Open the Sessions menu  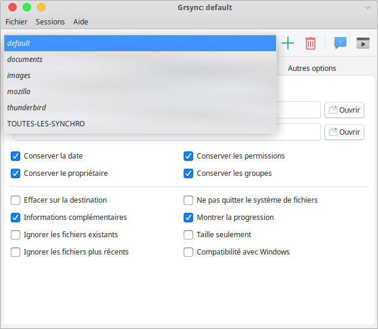coord(50,22)
